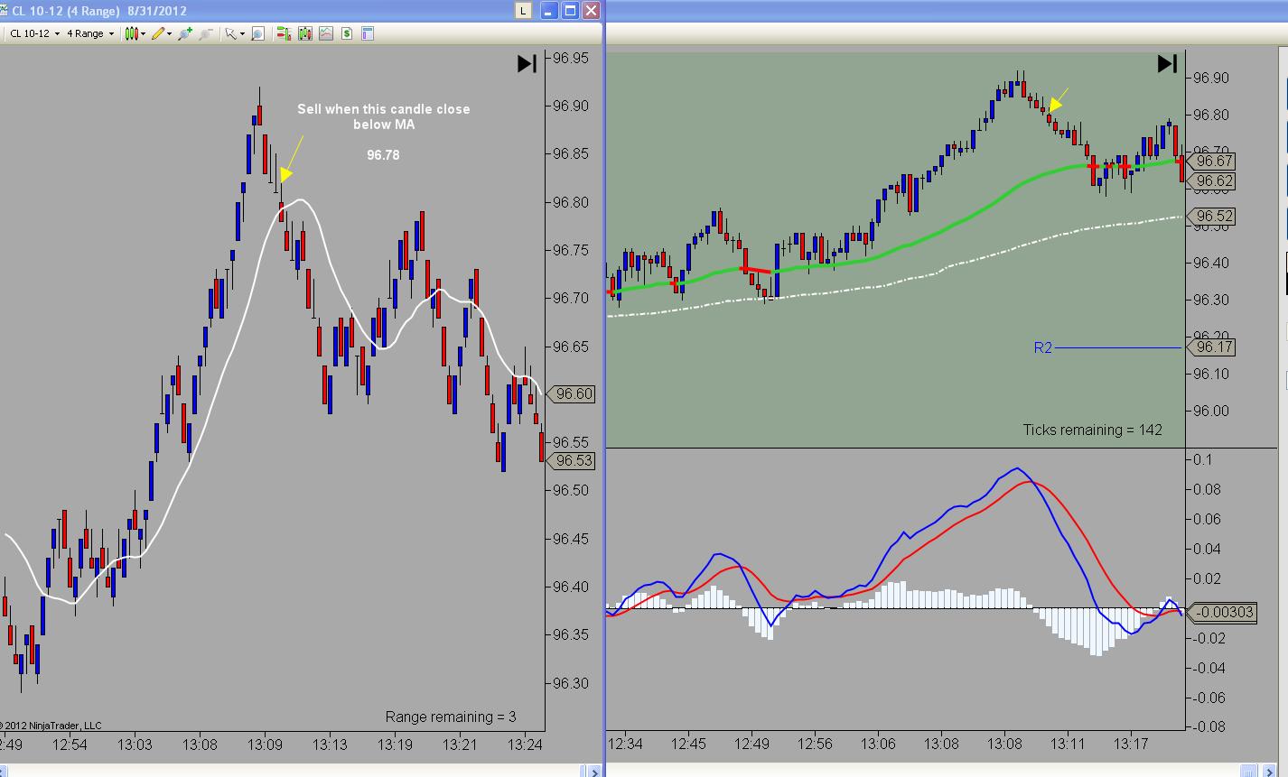Jump to latest bar in right chart
Screen dimensions: 1288x777
coord(1167,63)
